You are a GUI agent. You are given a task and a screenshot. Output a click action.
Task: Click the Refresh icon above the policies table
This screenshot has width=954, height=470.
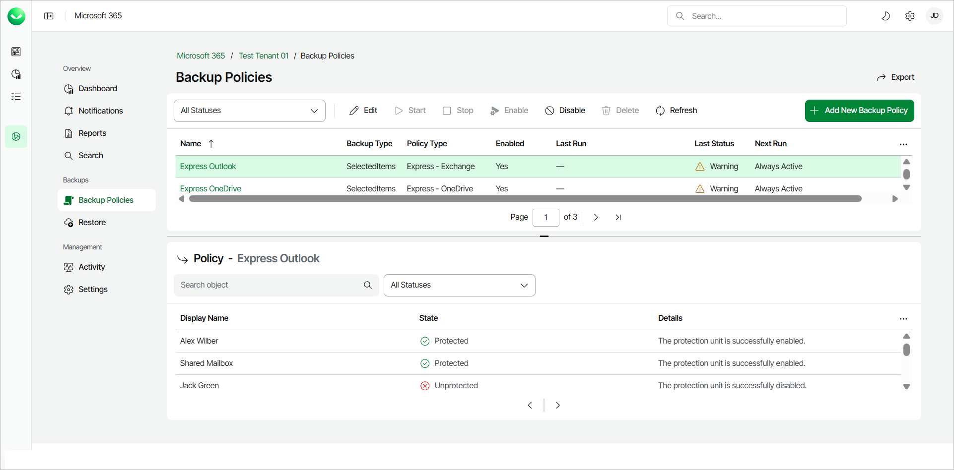point(660,111)
